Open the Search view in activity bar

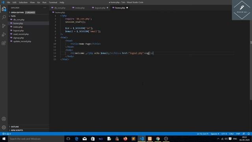click(x=4, y=17)
